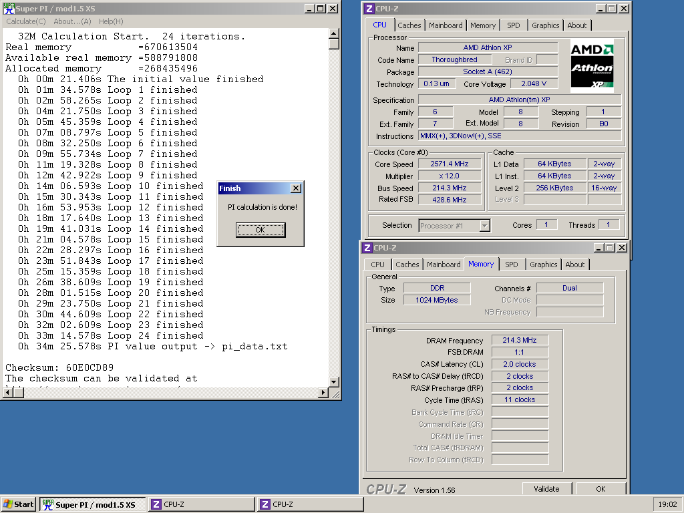
Task: Click the Code Name value 'Thoroughbred'
Action: tap(454, 59)
